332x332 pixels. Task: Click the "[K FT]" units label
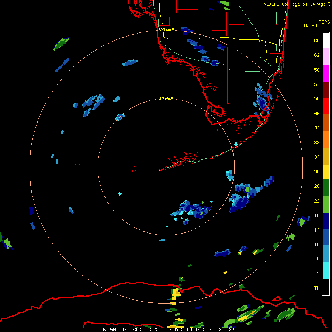(x=312, y=25)
